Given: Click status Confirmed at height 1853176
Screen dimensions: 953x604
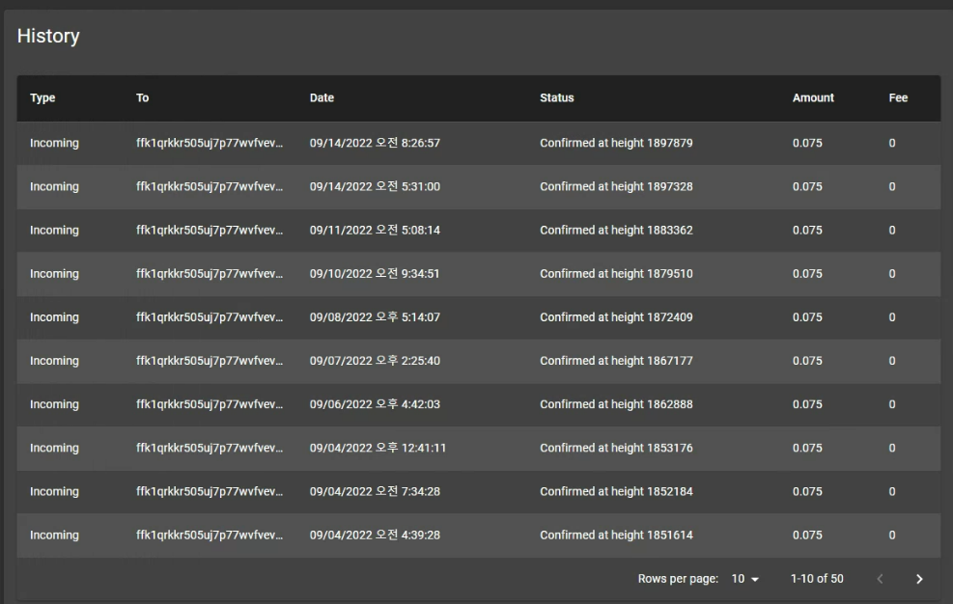Looking at the screenshot, I should pyautogui.click(x=616, y=448).
